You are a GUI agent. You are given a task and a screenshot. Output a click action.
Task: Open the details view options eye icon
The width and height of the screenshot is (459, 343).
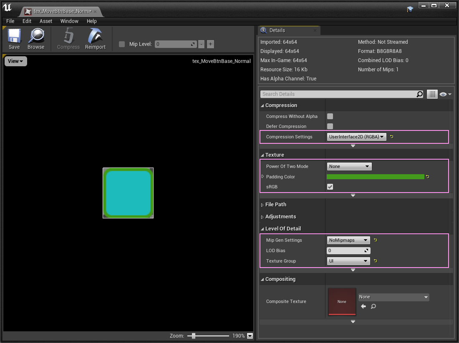tap(445, 94)
